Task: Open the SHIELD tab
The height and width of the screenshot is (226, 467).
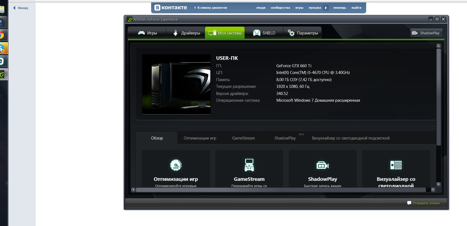Action: 264,33
